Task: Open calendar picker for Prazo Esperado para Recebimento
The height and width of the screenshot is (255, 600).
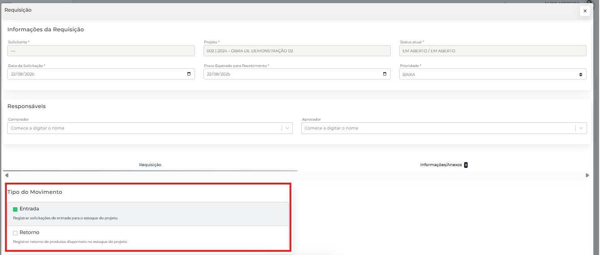Action: coord(385,74)
